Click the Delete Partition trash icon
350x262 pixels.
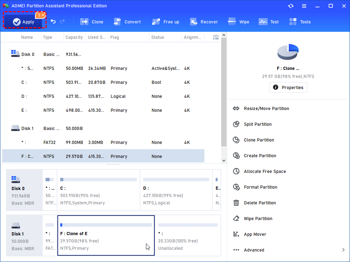[236, 203]
